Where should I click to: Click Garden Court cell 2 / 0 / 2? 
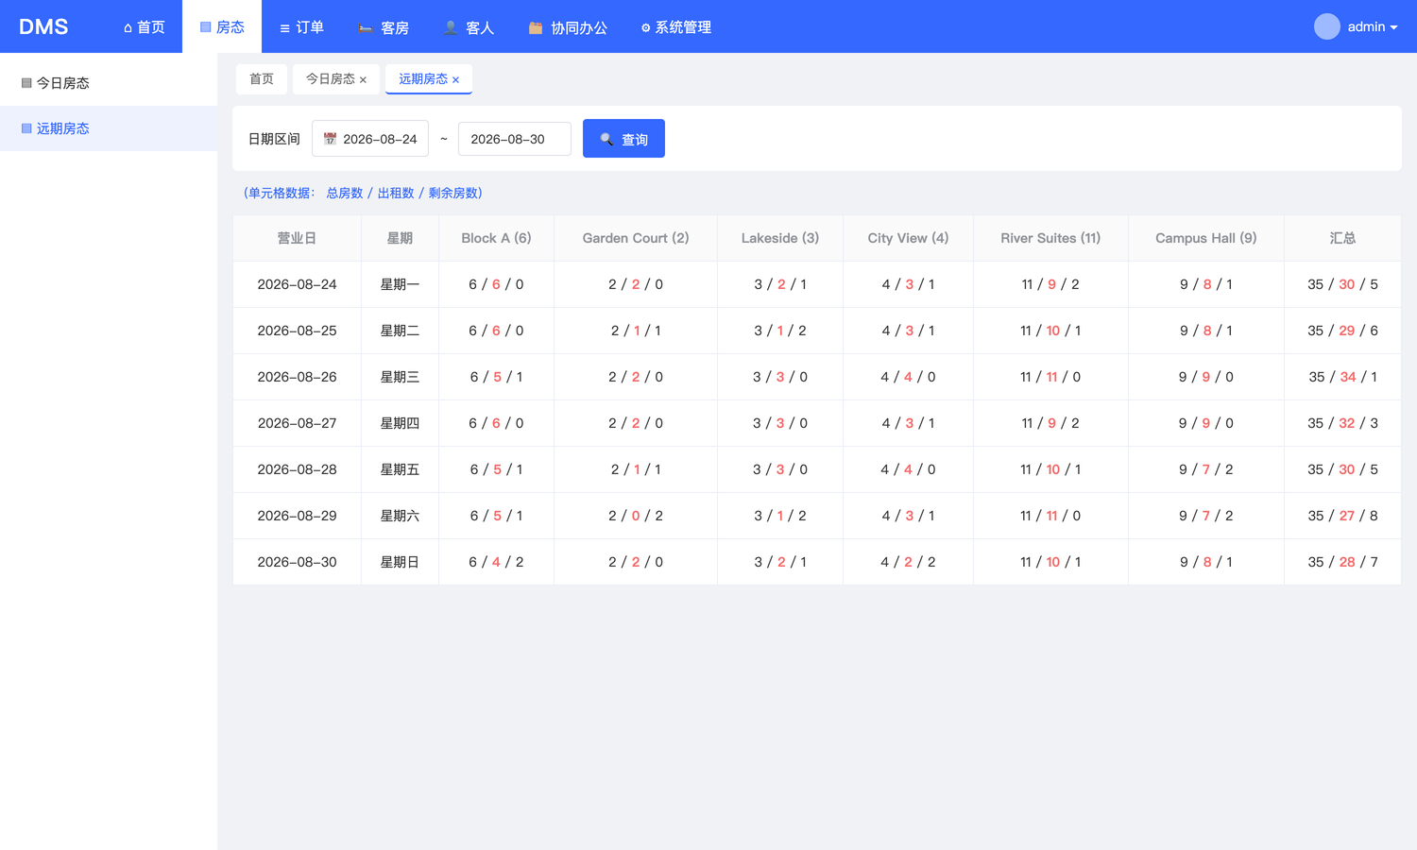coord(636,516)
